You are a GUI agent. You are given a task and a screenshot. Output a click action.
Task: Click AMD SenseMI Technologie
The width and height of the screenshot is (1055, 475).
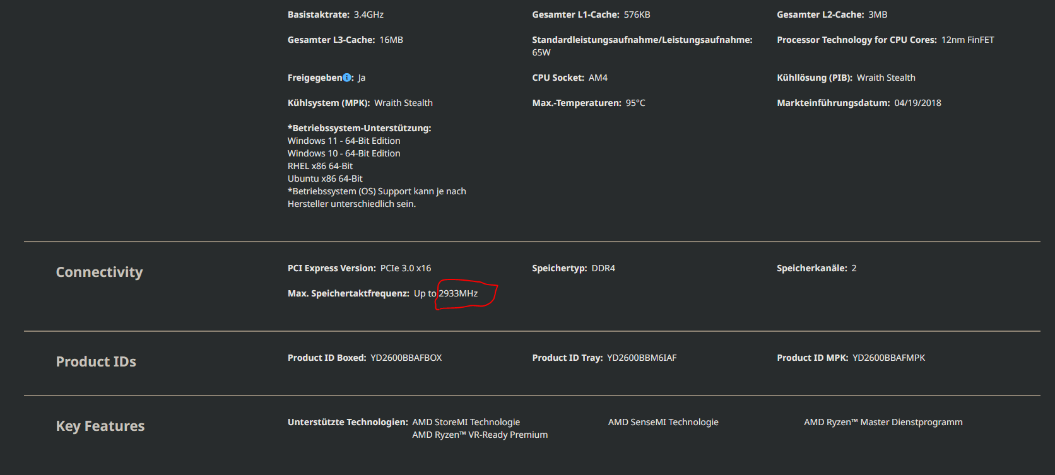click(663, 422)
